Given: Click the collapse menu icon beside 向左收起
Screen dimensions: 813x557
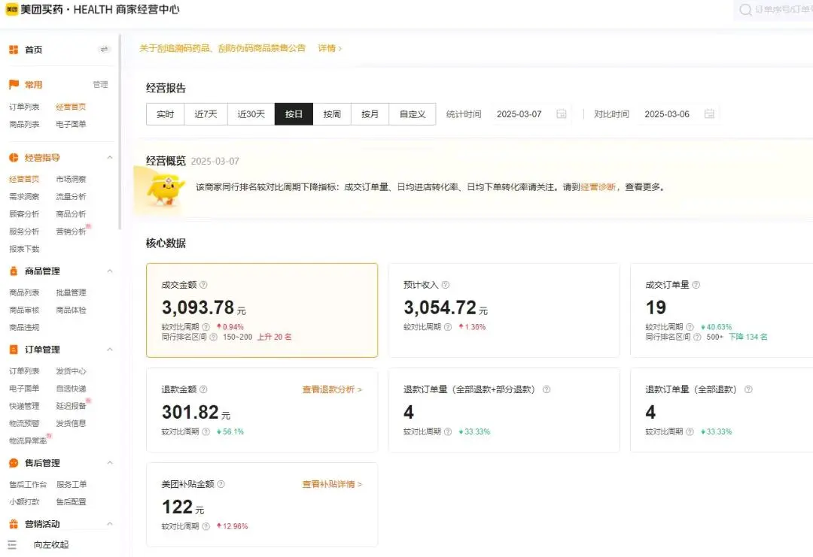Looking at the screenshot, I should [x=13, y=544].
